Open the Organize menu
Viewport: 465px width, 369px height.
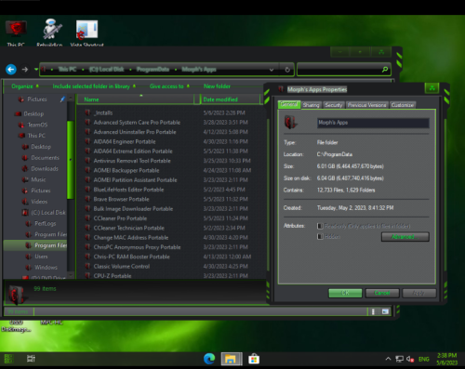coord(25,86)
